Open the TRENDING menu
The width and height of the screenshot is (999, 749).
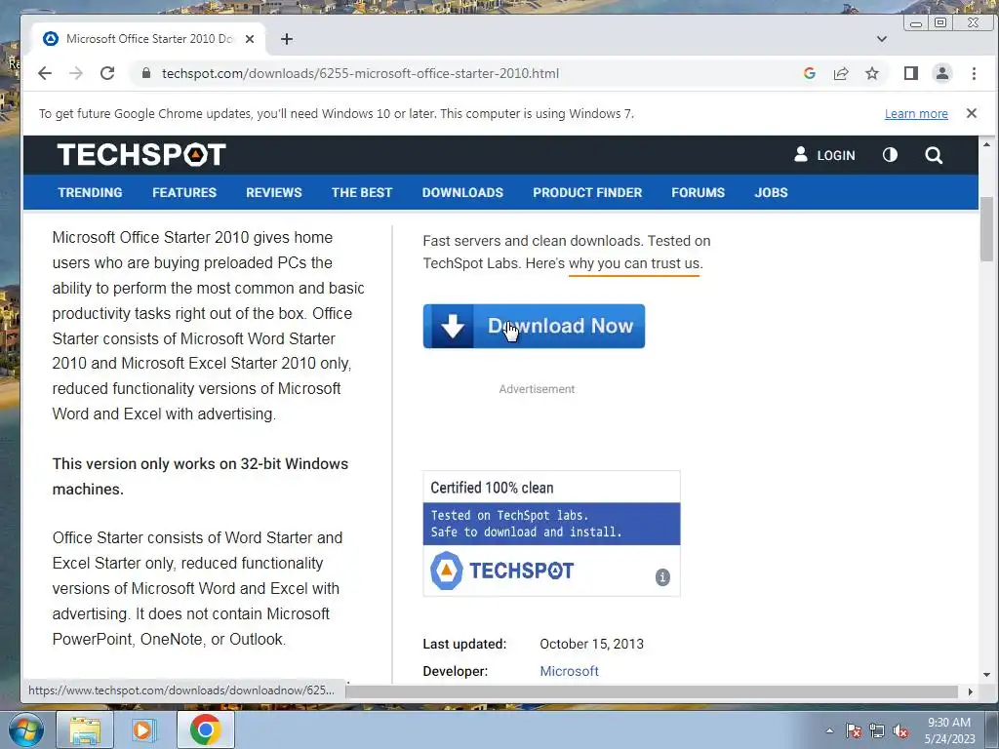coord(90,192)
